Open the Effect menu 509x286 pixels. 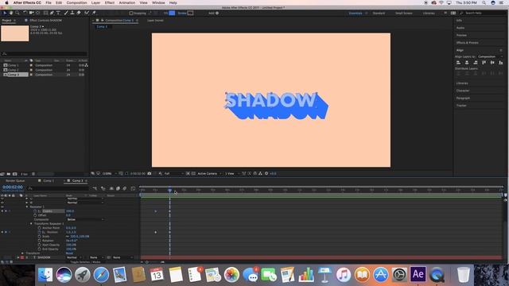pyautogui.click(x=110, y=2)
